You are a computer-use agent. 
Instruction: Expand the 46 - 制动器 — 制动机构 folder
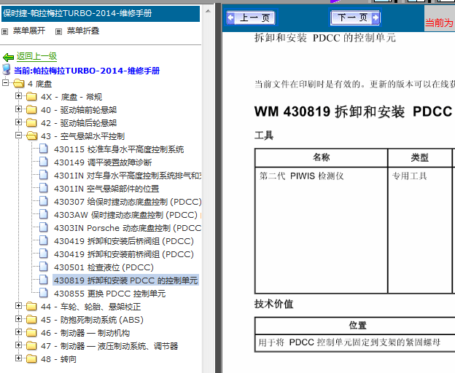point(18,332)
